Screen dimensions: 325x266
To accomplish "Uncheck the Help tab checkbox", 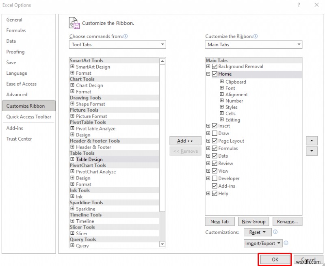I will click(214, 193).
